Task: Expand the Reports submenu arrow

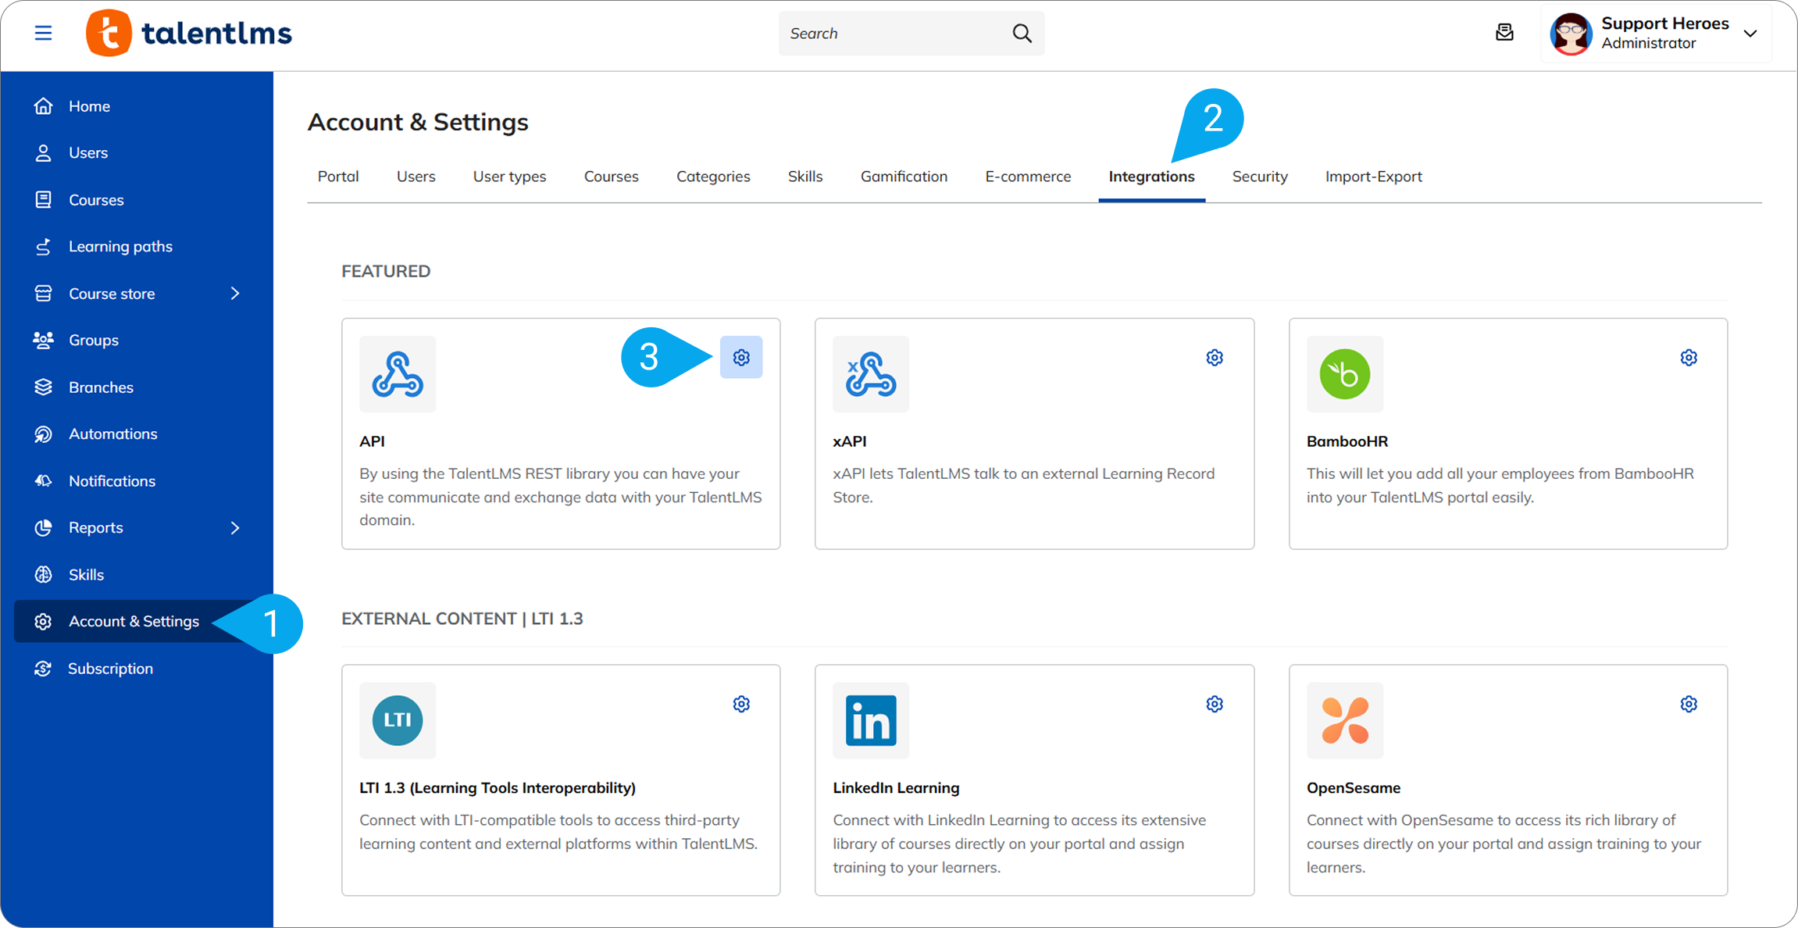Action: pos(235,527)
